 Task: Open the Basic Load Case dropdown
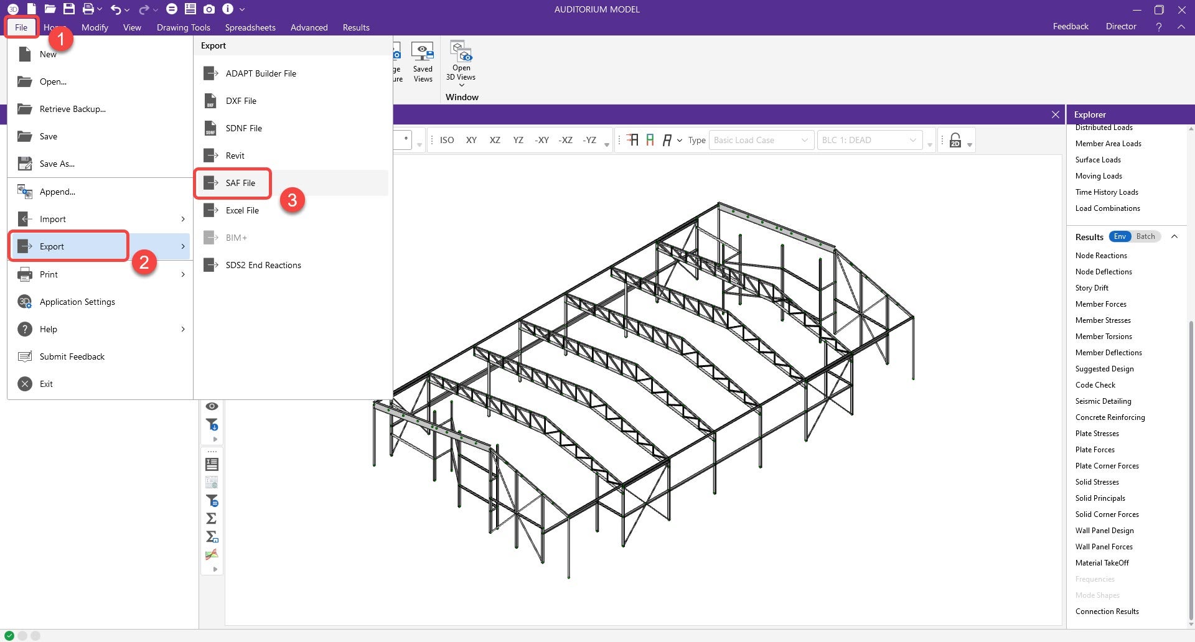[x=761, y=139]
